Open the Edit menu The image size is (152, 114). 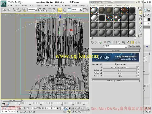(x=10, y=6)
